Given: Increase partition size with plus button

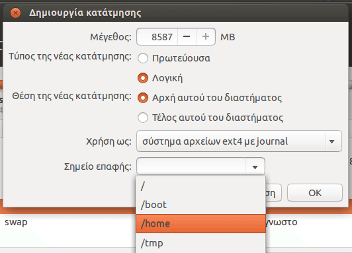Looking at the screenshot, I should [206, 37].
